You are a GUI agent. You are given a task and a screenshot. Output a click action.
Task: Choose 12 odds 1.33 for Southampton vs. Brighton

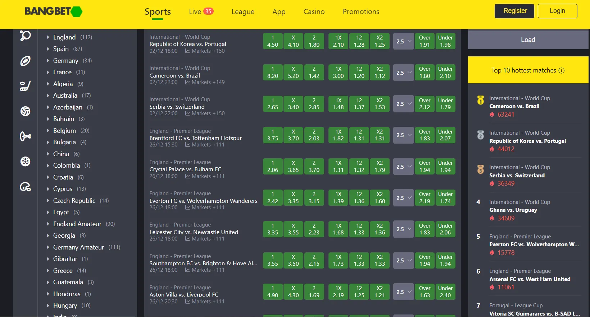pyautogui.click(x=359, y=261)
